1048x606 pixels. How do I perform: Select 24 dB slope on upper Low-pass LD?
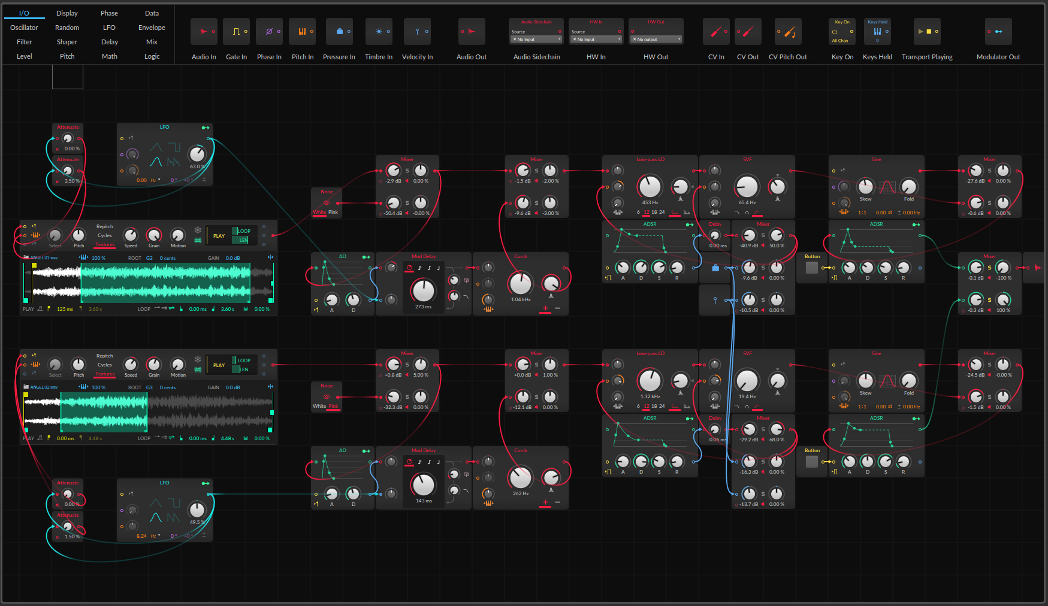(x=662, y=212)
